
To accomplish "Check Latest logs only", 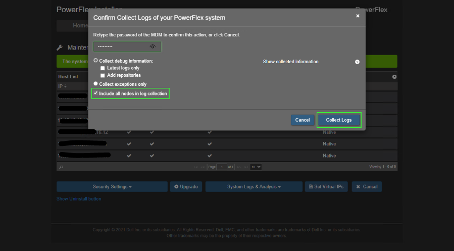I will click(102, 68).
